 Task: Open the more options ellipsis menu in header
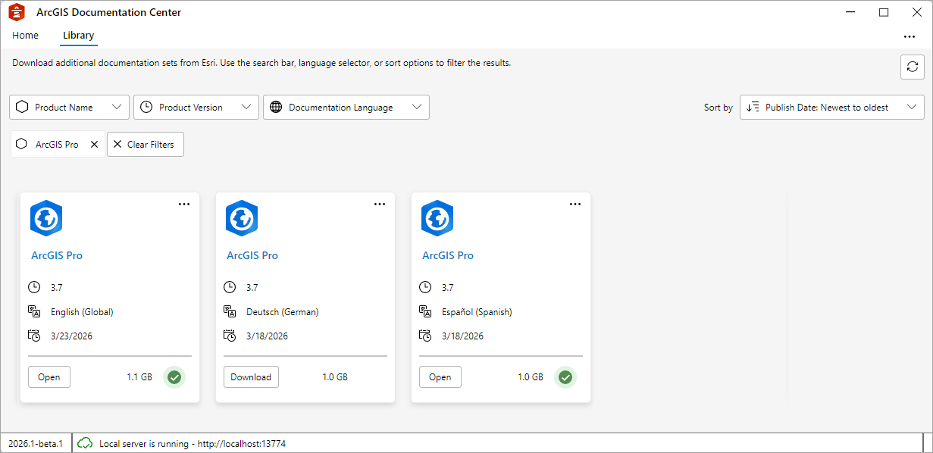[910, 36]
